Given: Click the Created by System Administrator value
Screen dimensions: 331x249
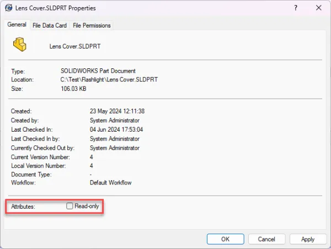Looking at the screenshot, I should 115,121.
